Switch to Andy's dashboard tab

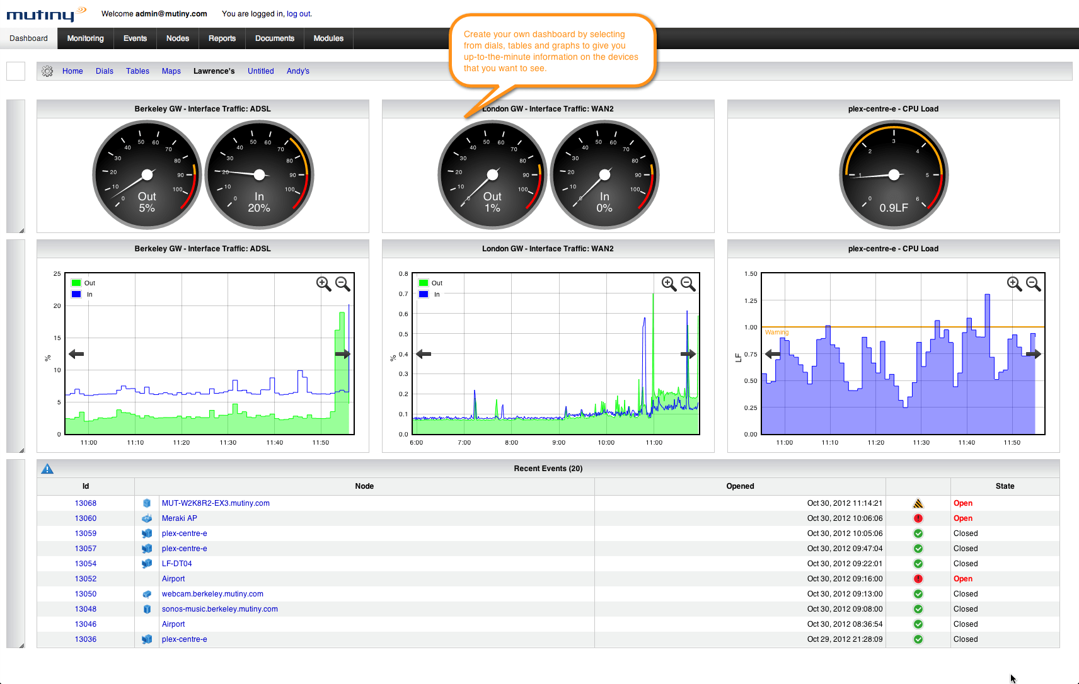point(298,71)
